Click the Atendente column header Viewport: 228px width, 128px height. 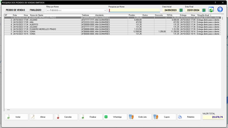pos(111,15)
